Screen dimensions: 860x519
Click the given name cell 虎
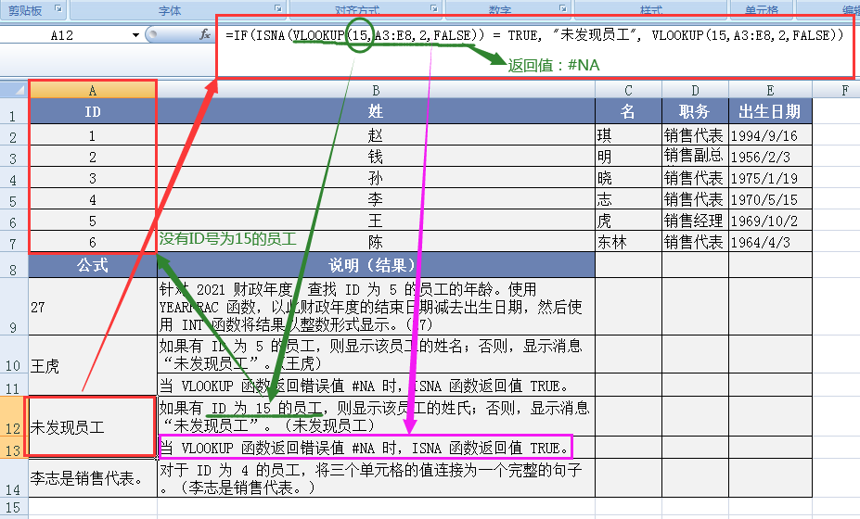click(x=628, y=221)
